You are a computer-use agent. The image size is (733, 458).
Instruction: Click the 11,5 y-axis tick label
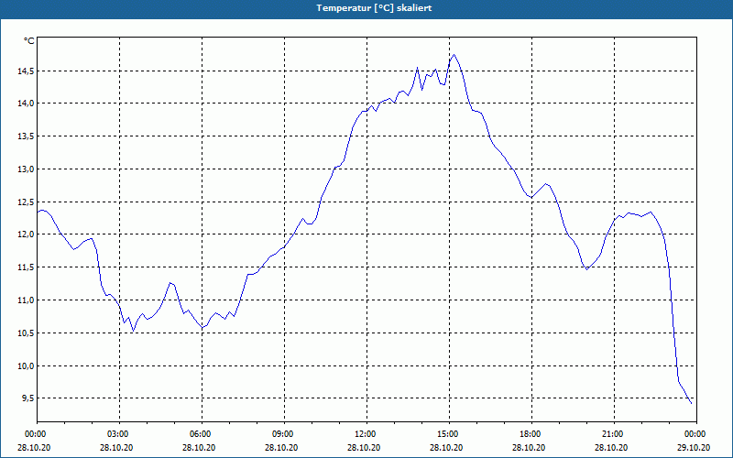pyautogui.click(x=26, y=267)
